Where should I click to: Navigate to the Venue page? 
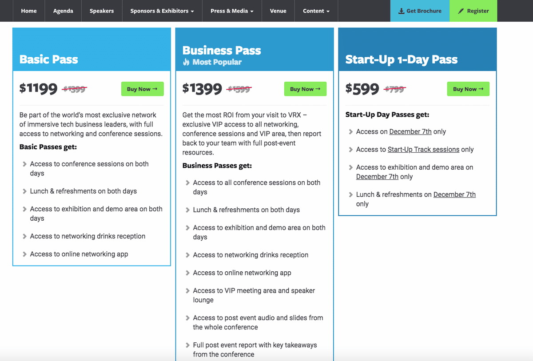coord(278,11)
